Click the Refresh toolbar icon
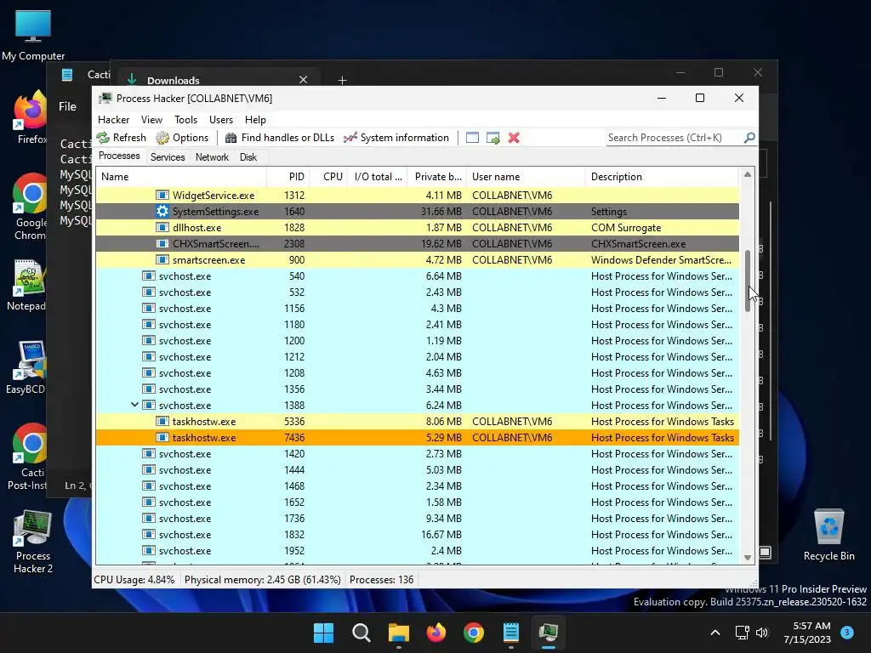The height and width of the screenshot is (653, 871). click(103, 138)
